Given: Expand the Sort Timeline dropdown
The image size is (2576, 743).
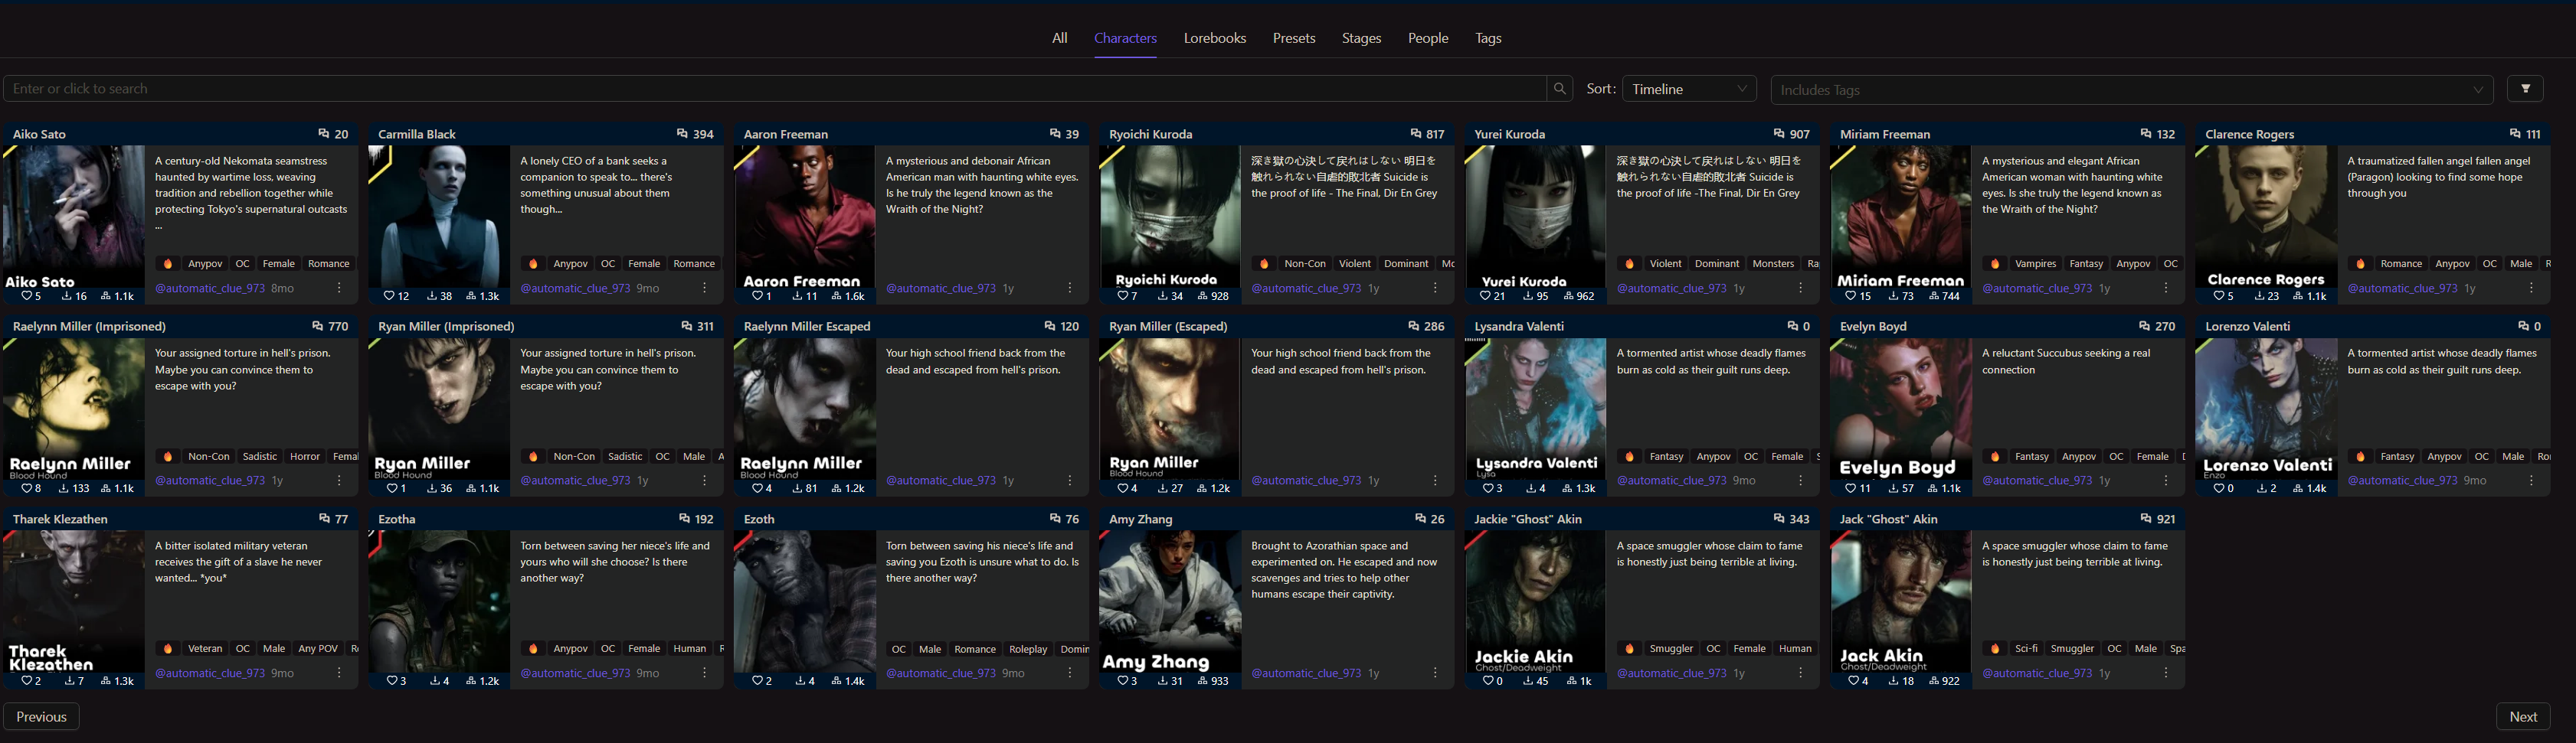Looking at the screenshot, I should pyautogui.click(x=1689, y=89).
